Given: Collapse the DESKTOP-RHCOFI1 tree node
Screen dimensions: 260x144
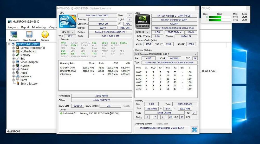Looking at the screenshot, I should point(9,44).
